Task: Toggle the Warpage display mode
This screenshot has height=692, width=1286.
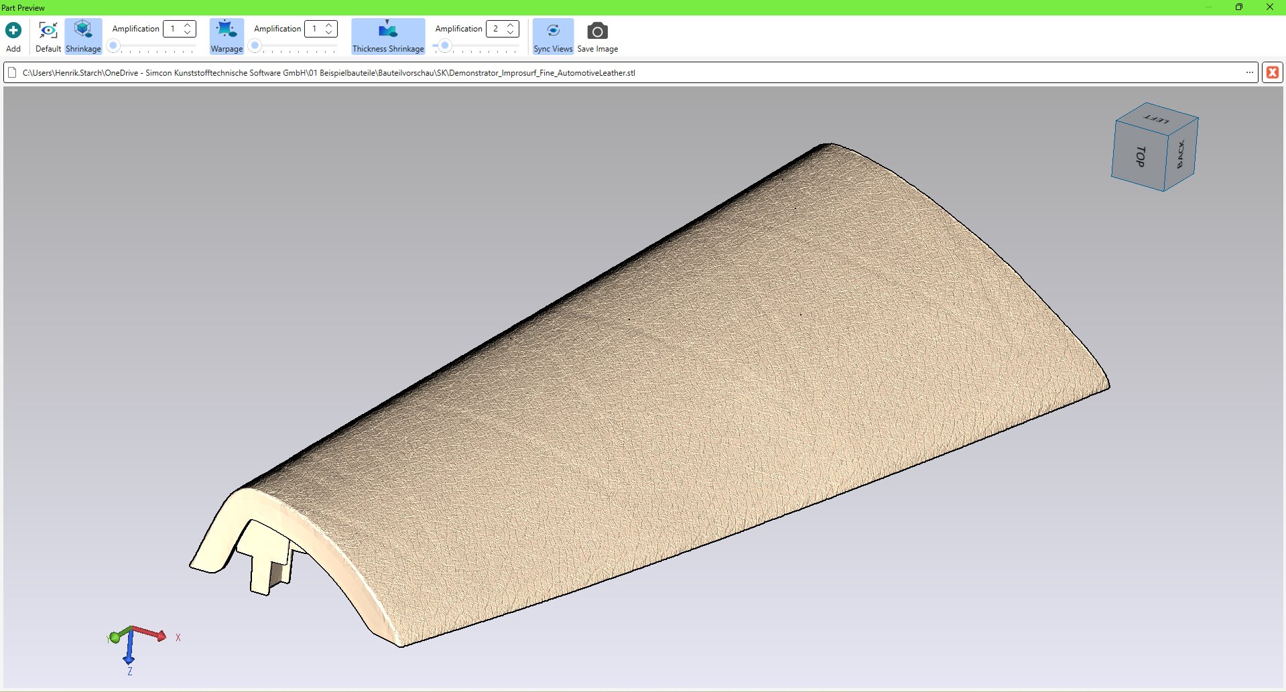Action: (x=227, y=37)
